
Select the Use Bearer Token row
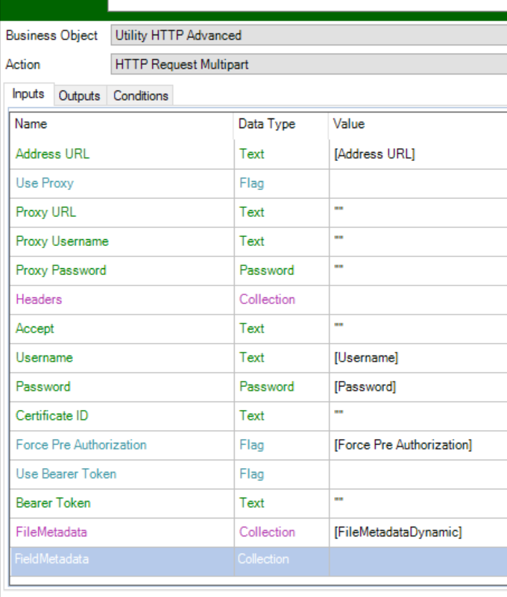(66, 474)
